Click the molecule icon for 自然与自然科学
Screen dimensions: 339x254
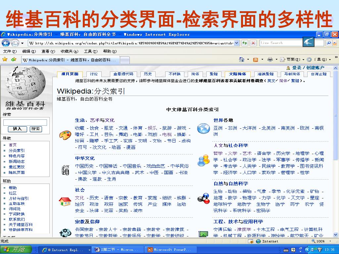point(204,198)
